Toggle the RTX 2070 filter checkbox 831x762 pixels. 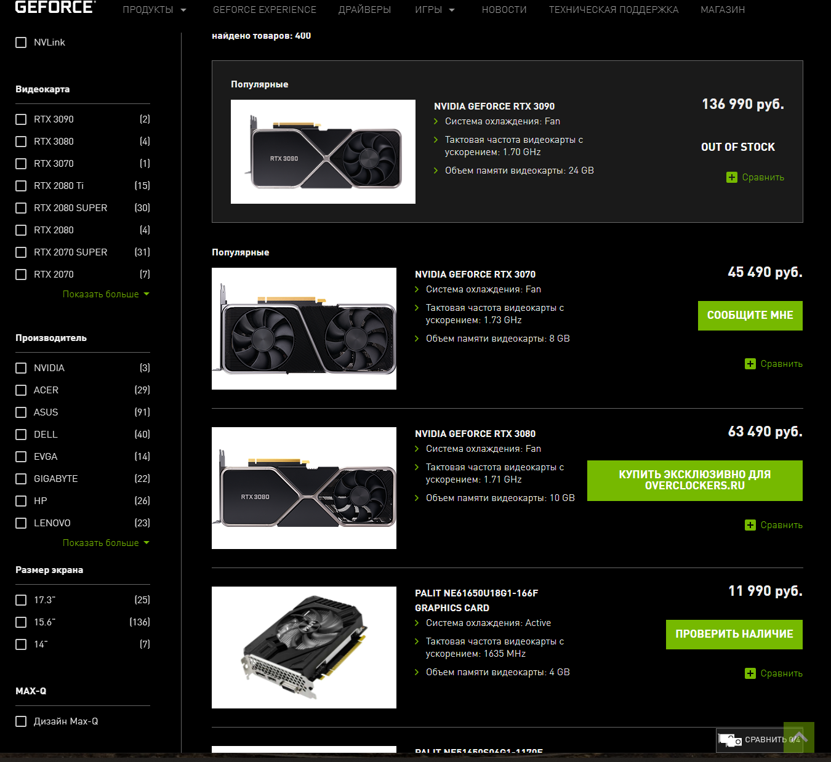click(21, 275)
